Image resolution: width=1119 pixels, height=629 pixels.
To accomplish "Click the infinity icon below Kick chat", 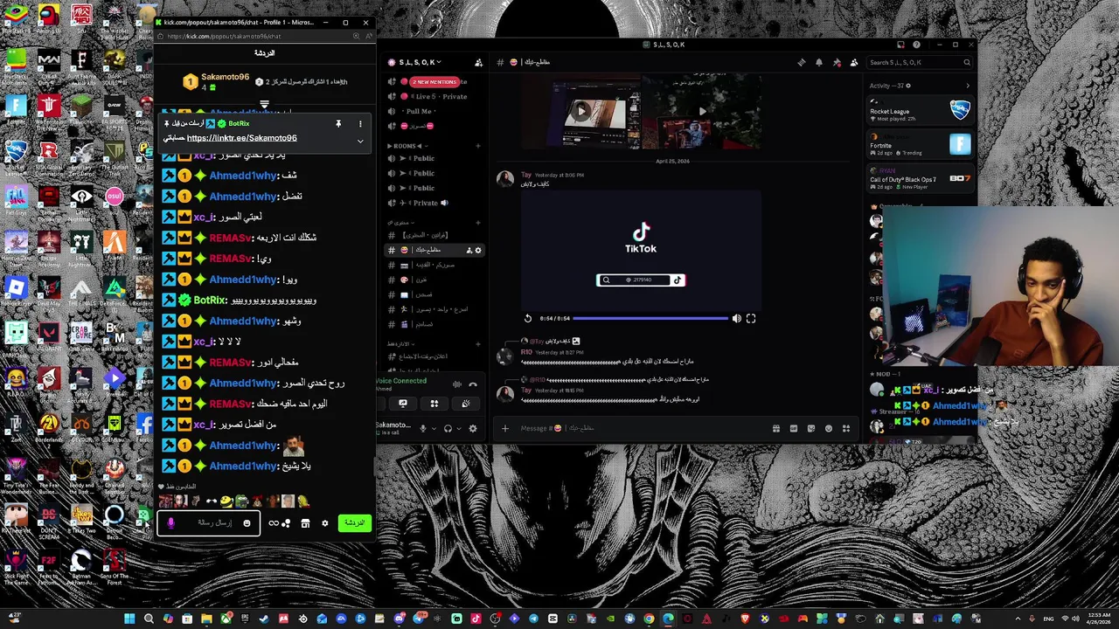I will [274, 523].
